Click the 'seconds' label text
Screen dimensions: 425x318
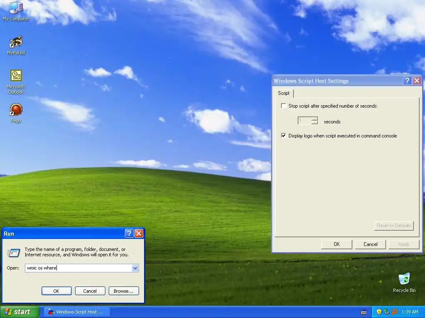pyautogui.click(x=332, y=122)
